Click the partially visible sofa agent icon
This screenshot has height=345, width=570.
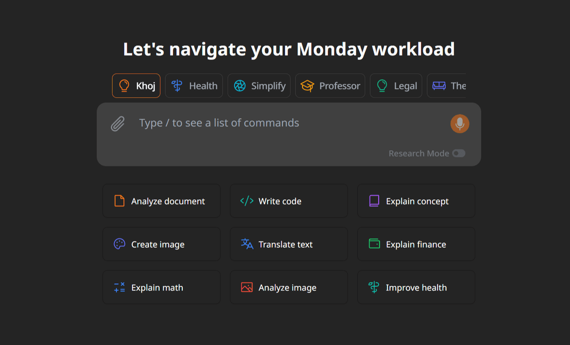click(x=438, y=86)
